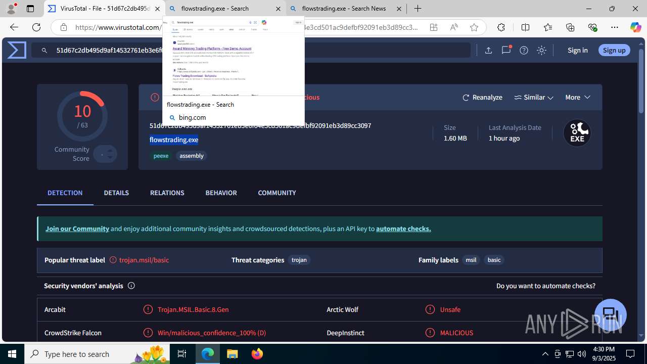Switch to flowstrading.exe - Search News tab

coord(346,9)
